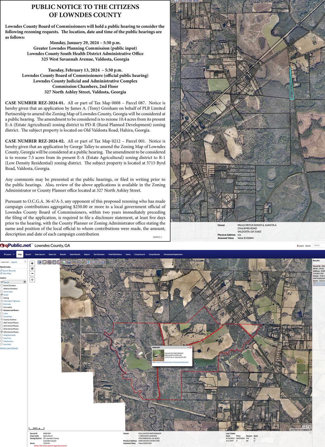325x447 pixels.
Task: Click the green zoom-to-selection tool
Action: (x=64, y=262)
